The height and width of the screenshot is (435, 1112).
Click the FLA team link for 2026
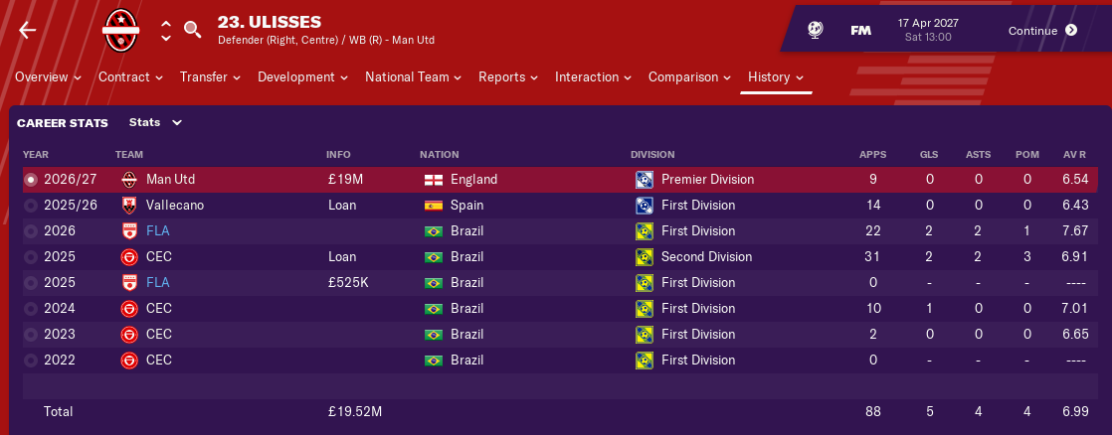pyautogui.click(x=157, y=231)
